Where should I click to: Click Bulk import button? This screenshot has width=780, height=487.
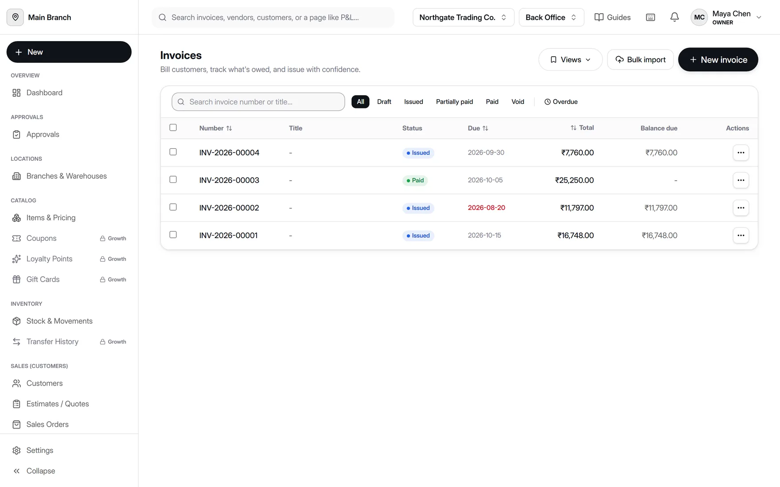[x=640, y=59]
